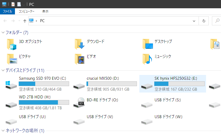The height and width of the screenshot is (136, 221).
Task: Click the PC system icon in title bar
Action: click(x=4, y=4)
